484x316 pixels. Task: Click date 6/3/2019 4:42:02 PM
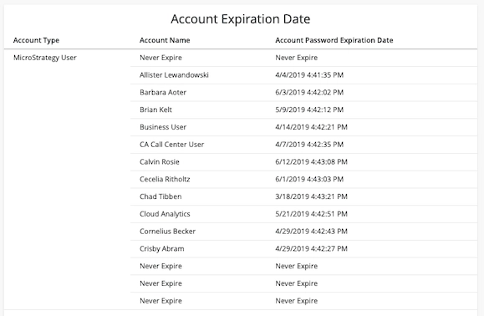pyautogui.click(x=309, y=92)
